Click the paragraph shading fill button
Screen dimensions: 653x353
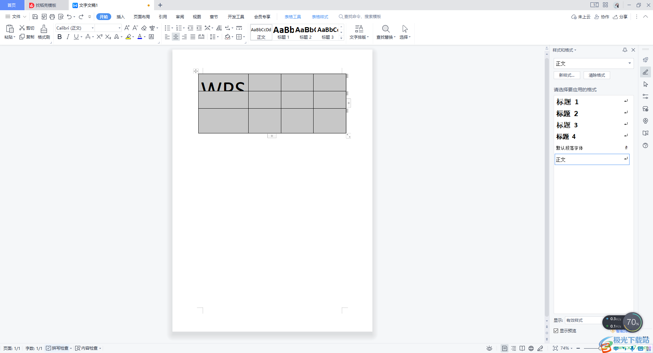click(x=228, y=37)
